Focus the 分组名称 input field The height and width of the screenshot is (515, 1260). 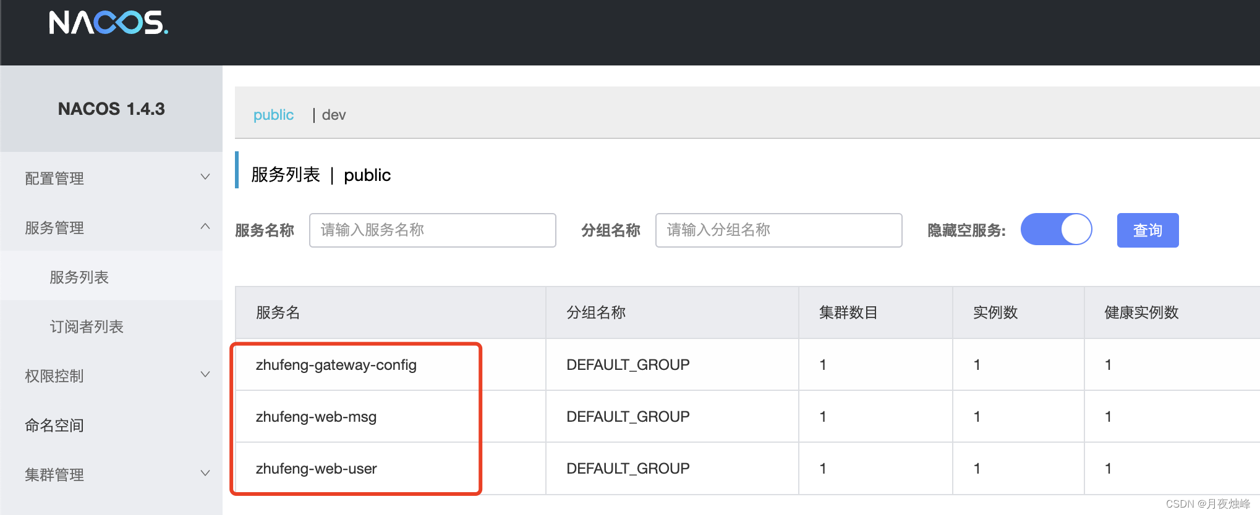click(778, 230)
